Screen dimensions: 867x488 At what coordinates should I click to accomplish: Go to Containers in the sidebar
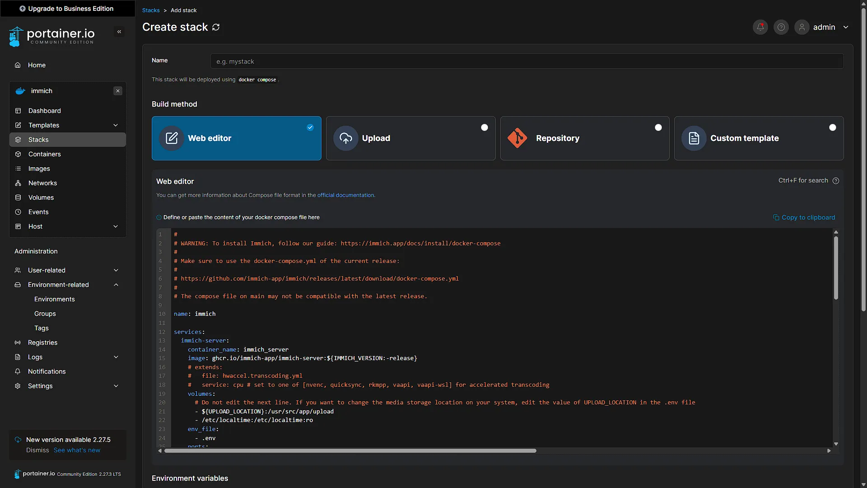click(68, 154)
